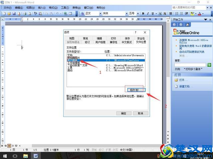213x159 pixels.
Task: Apply Bold formatting
Action: (x=143, y=13)
